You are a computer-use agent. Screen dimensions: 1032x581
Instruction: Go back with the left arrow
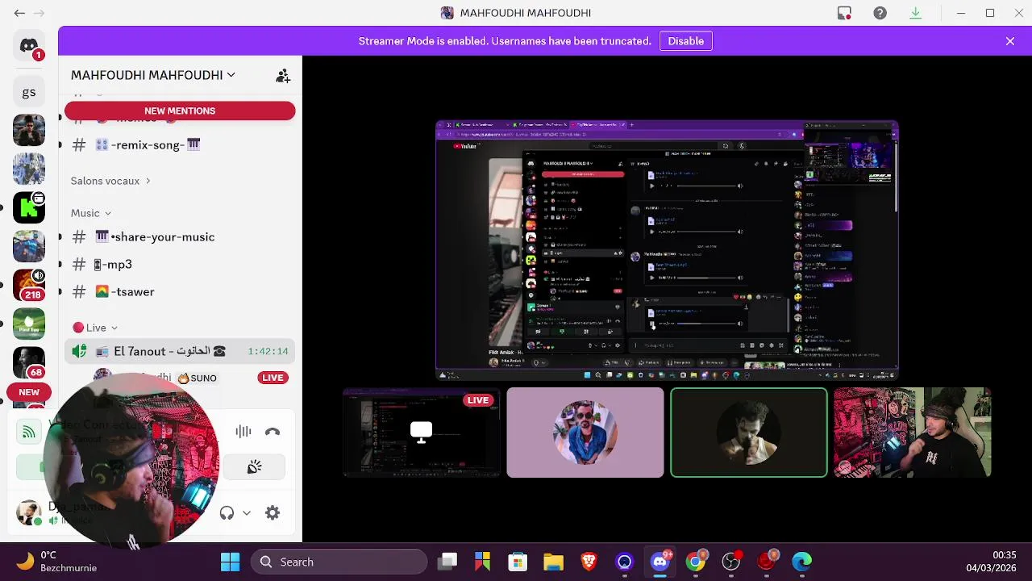[x=19, y=13]
